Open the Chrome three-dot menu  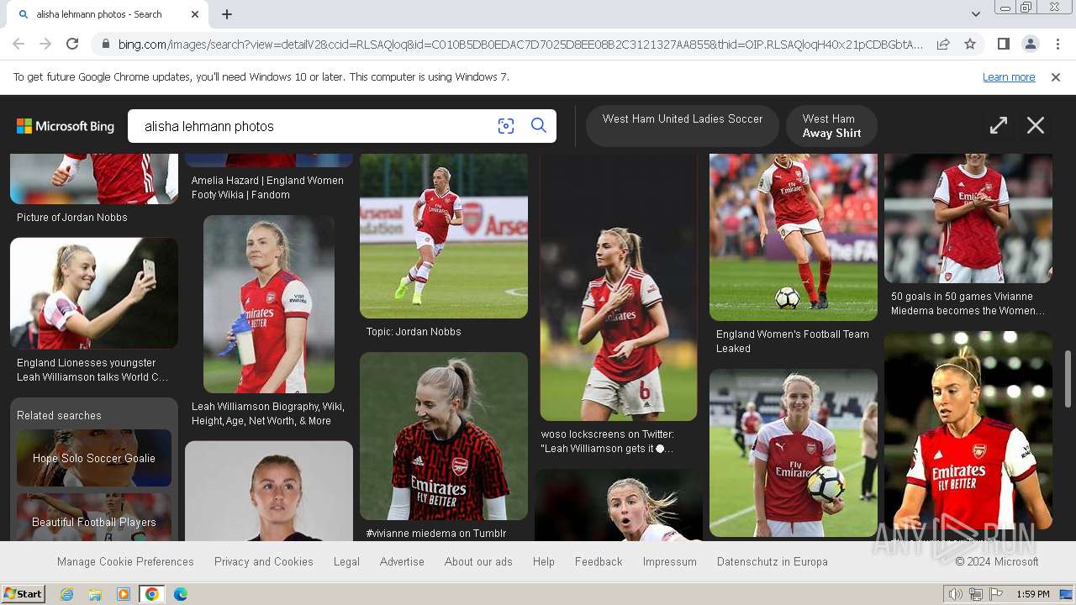click(x=1058, y=44)
